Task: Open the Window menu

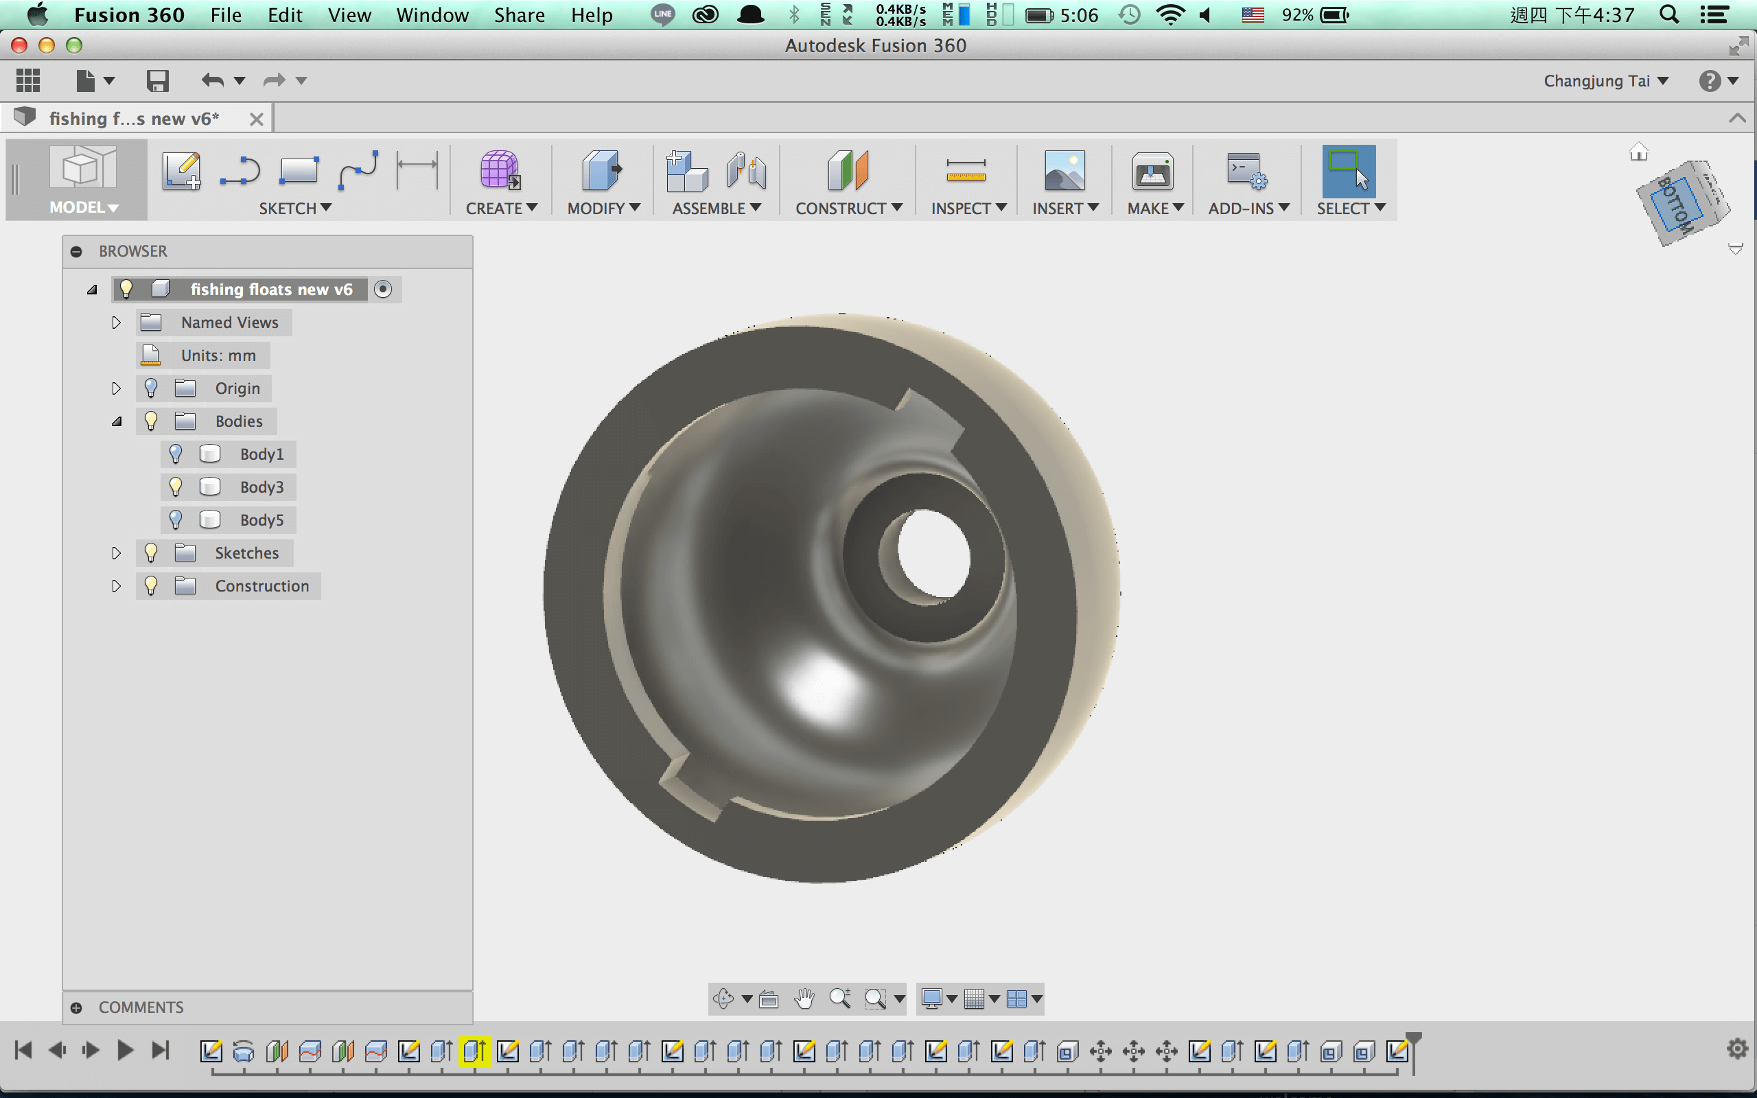Action: click(432, 14)
